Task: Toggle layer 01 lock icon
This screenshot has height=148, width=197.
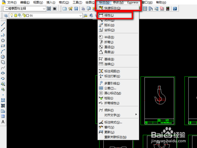Action: [x=24, y=15]
